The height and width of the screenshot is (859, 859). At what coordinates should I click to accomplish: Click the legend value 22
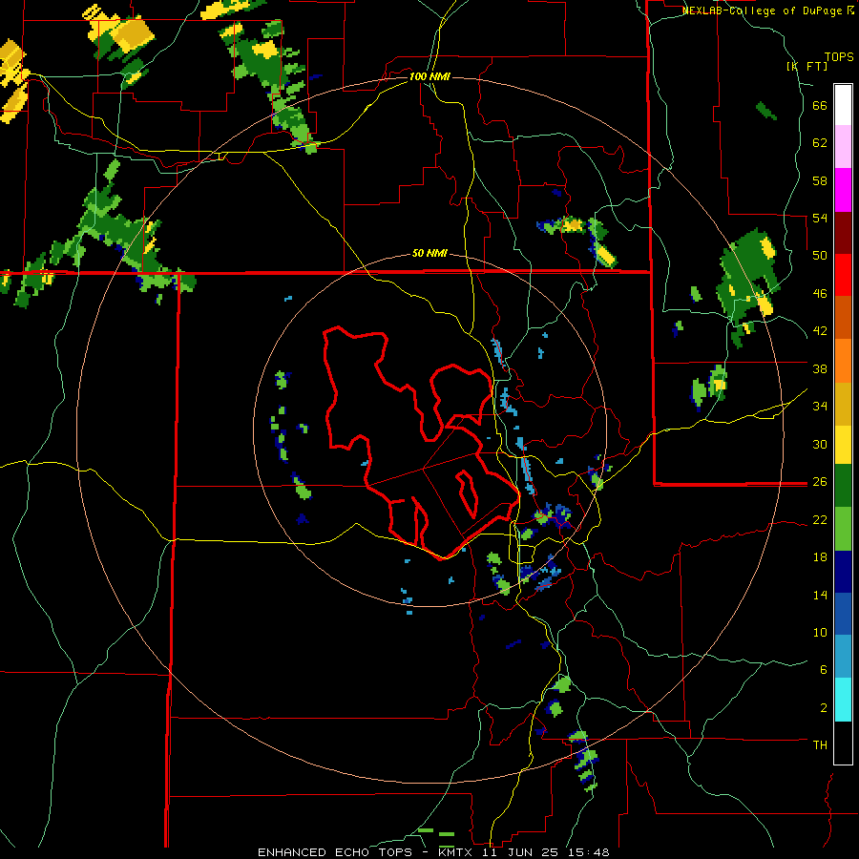pos(820,519)
